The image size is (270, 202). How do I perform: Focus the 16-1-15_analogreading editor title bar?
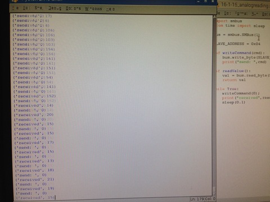coord(244,4)
